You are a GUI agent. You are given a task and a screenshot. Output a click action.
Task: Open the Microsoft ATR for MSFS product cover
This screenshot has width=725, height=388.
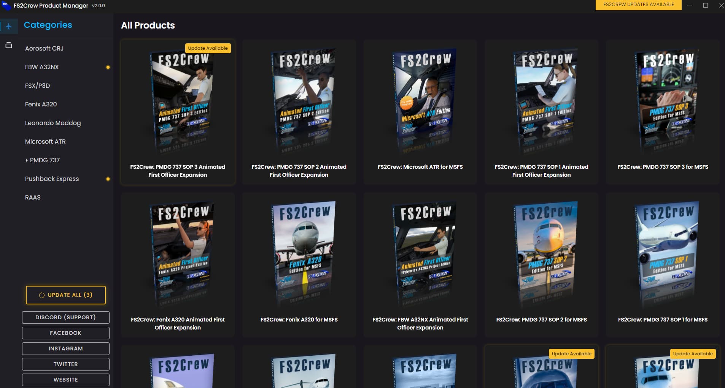coord(425,101)
